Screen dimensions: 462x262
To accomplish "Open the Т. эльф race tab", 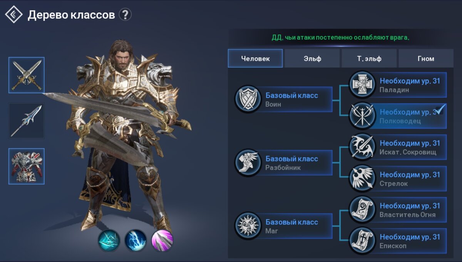I will click(x=369, y=58).
